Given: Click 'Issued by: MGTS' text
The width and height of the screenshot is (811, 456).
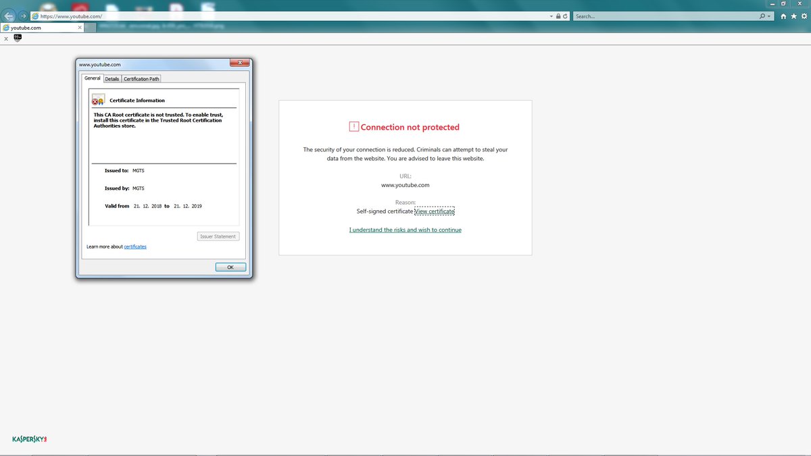Looking at the screenshot, I should pos(124,188).
